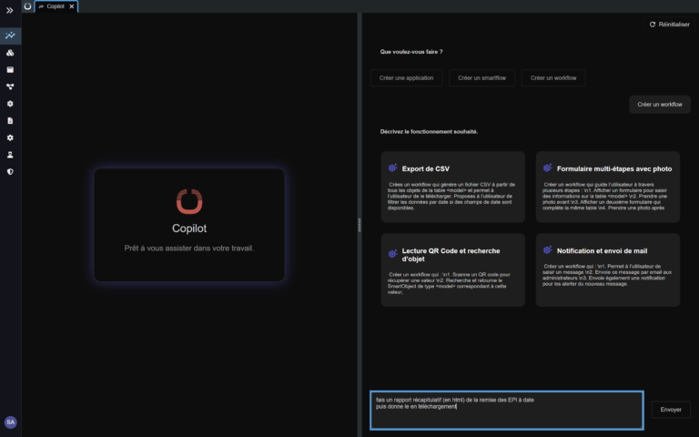Open the window panel icon in sidebar

click(x=10, y=69)
